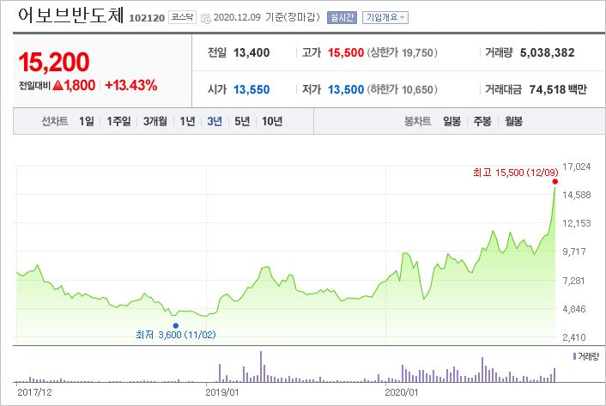The width and height of the screenshot is (606, 406).
Task: Click the red 최고 15,500 peak marker dot
Action: coord(555,182)
